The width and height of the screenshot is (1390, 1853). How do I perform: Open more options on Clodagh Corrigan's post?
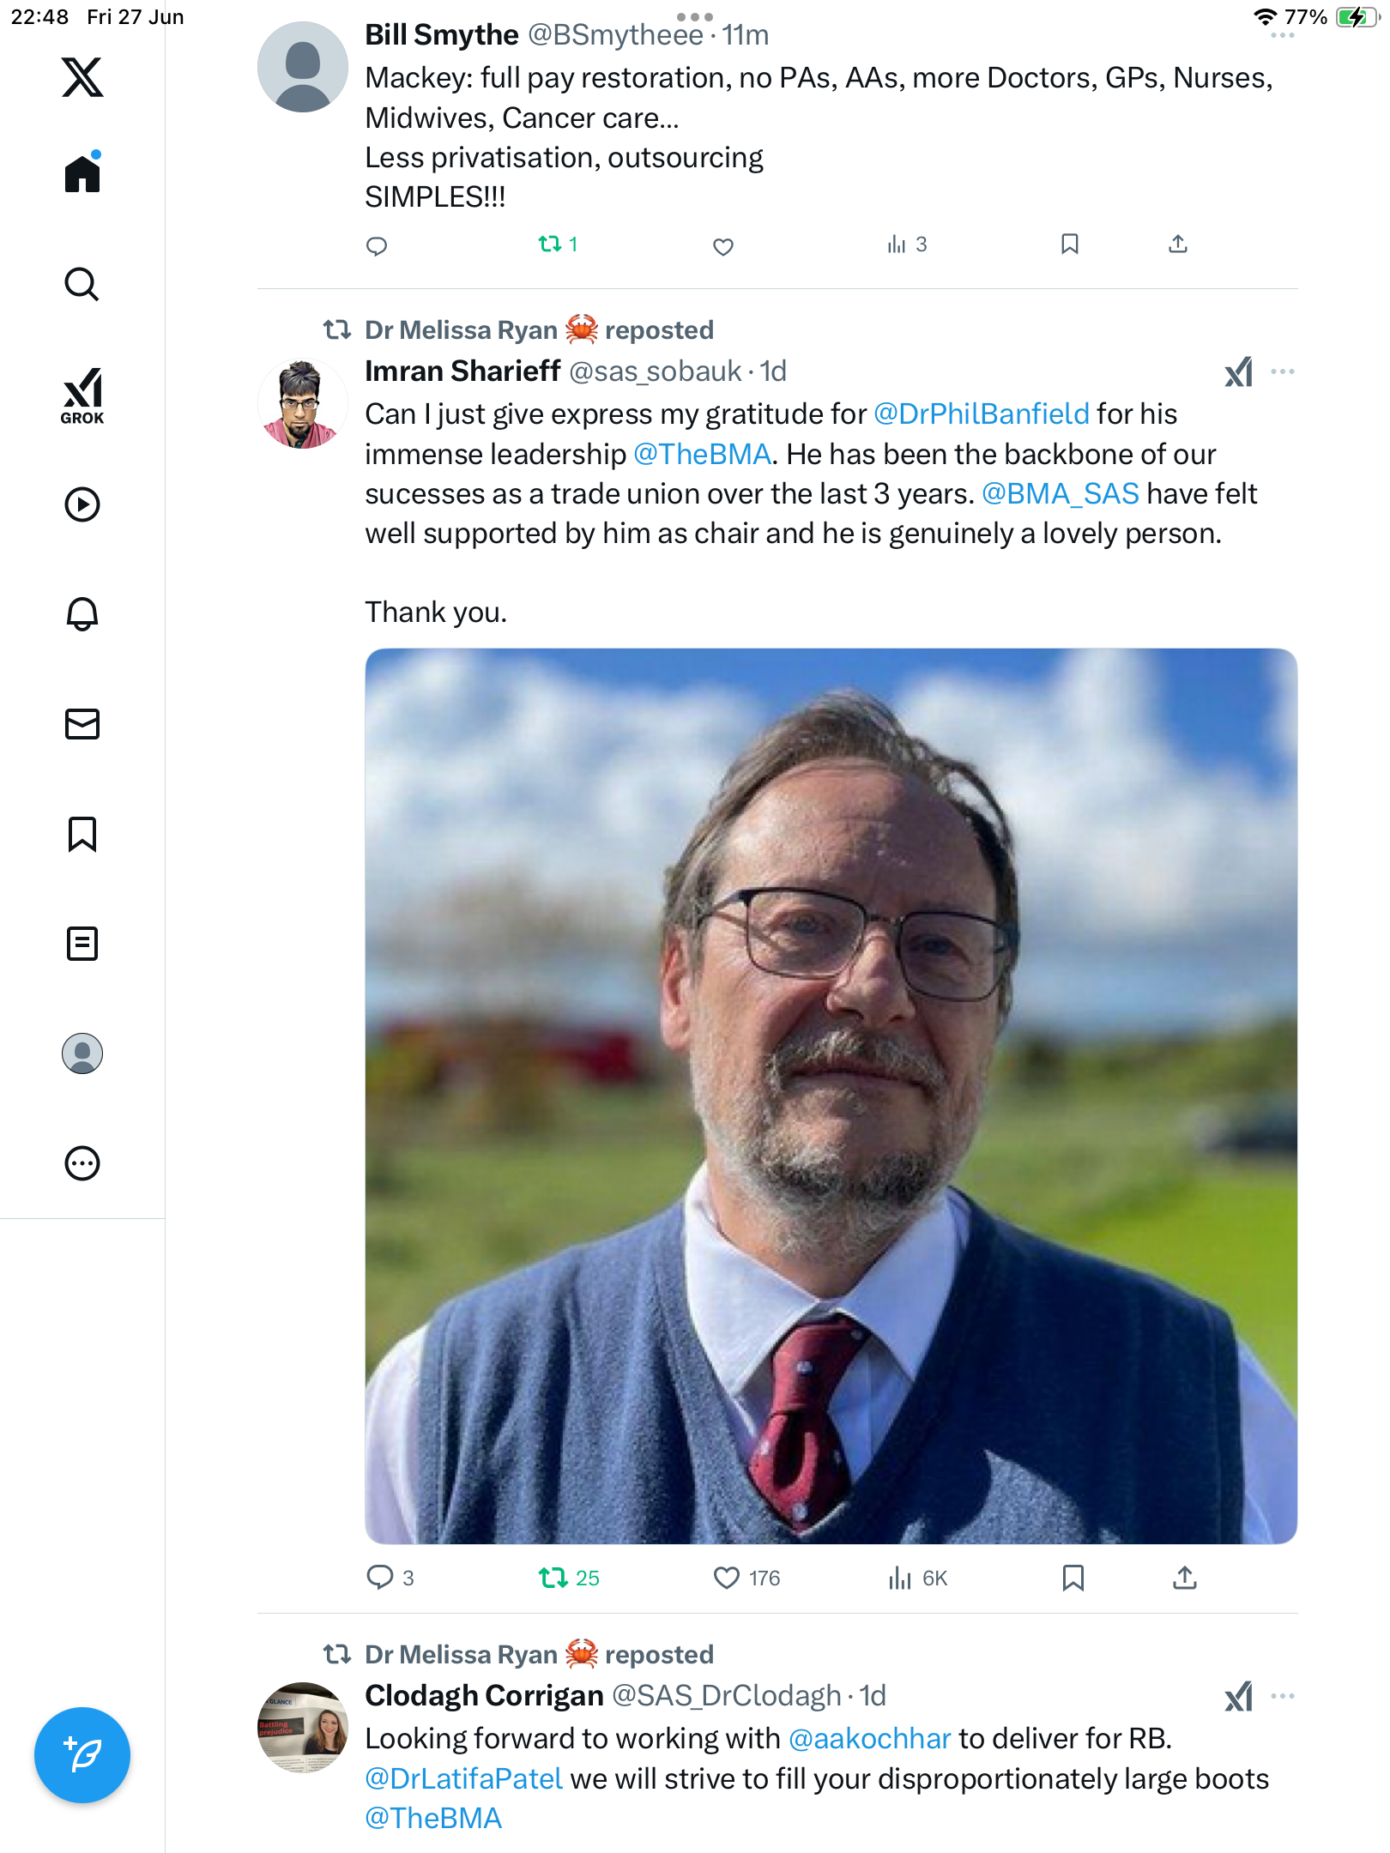point(1283,1696)
